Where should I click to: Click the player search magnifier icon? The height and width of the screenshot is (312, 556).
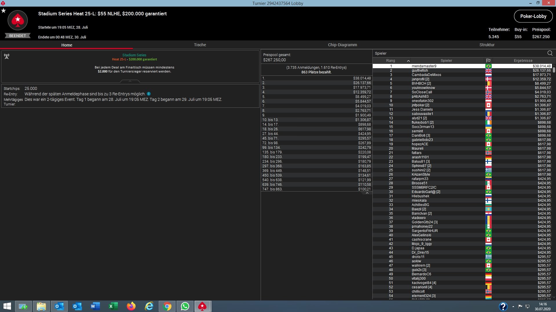tap(550, 53)
